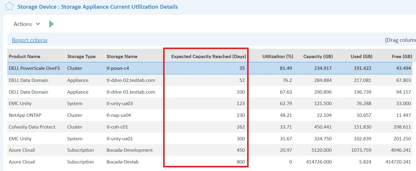The image size is (416, 171).
Task: Click the Storage Type Cluster cell for tl-nap-us04
Action: tap(75, 115)
